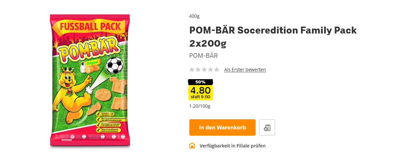
Task: Click the orange store house icon
Action: [x=192, y=145]
